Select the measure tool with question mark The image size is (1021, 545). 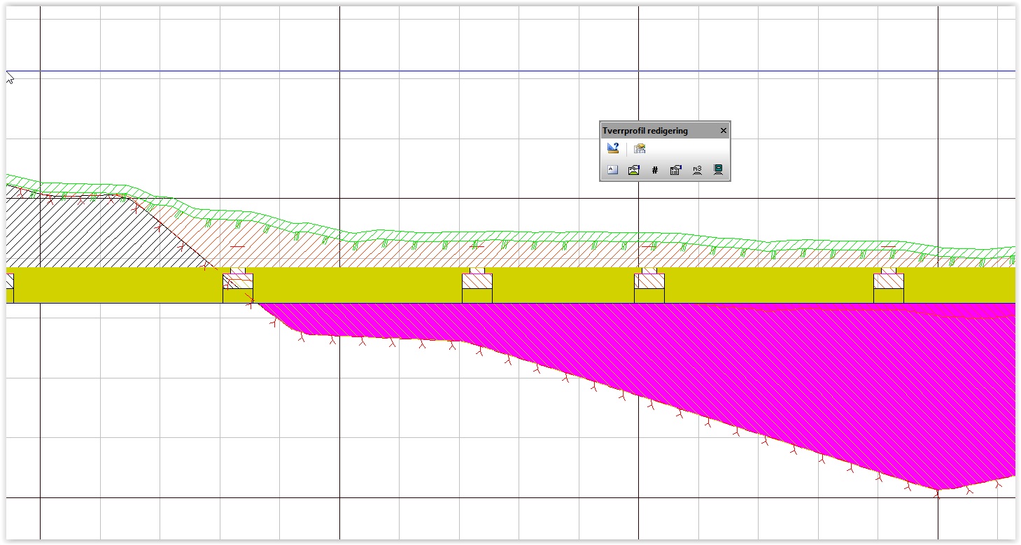pos(613,148)
